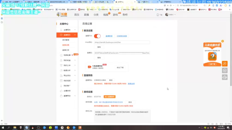Click the taskbar search magnifier icon

[x=9, y=127]
